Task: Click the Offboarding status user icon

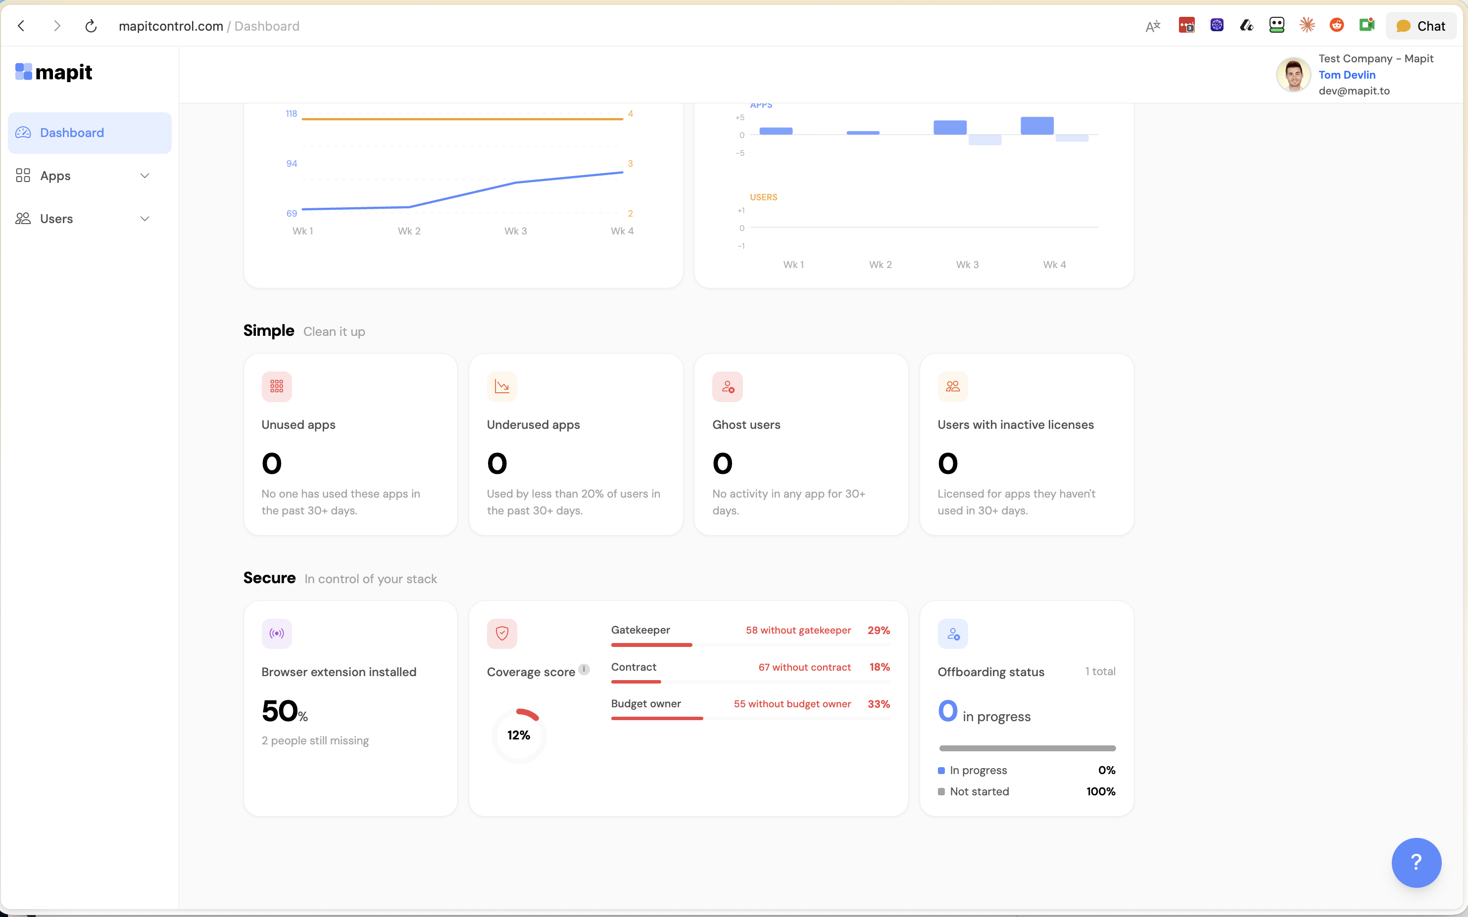Action: [952, 634]
